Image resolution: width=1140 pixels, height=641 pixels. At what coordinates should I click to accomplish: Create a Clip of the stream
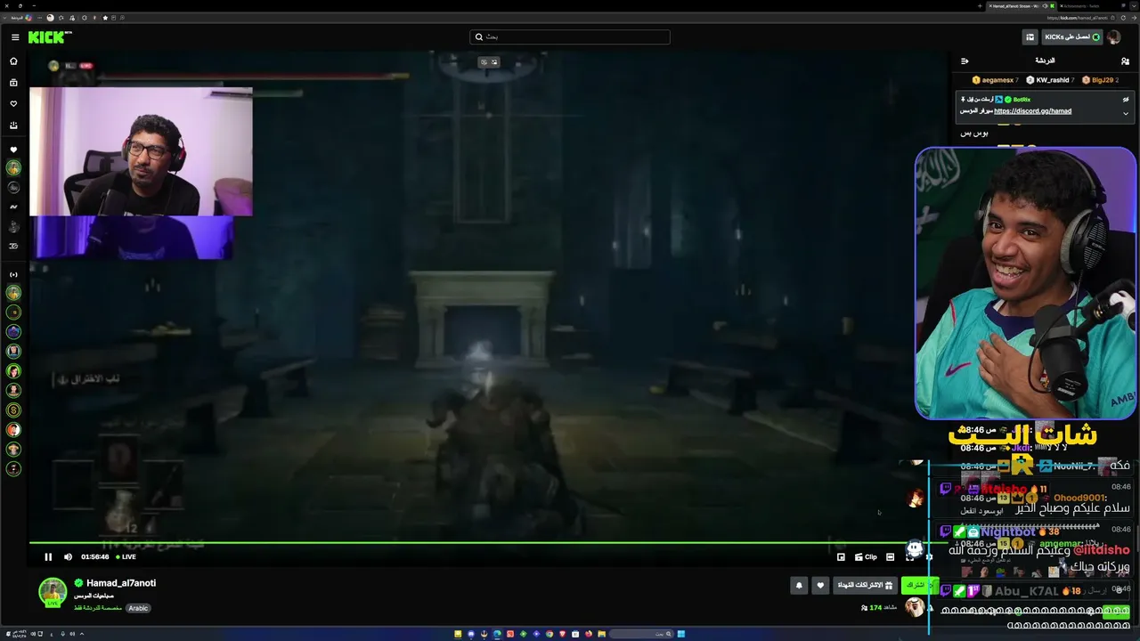(866, 557)
